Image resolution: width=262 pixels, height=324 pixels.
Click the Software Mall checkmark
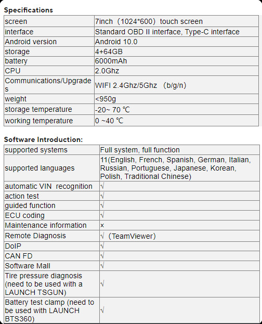[x=102, y=266]
